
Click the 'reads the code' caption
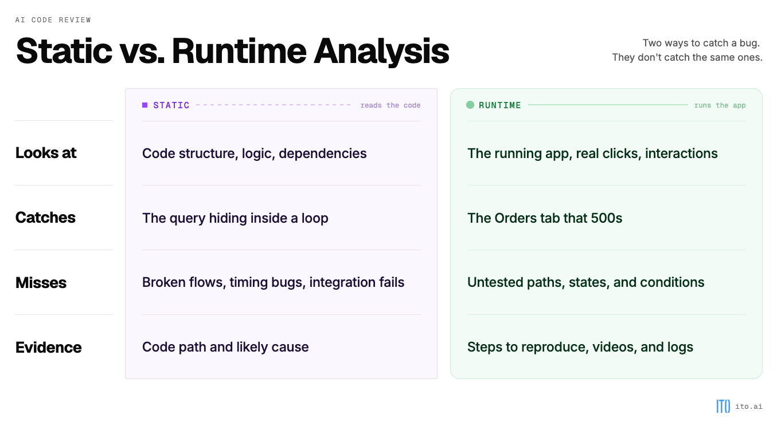[x=390, y=105]
